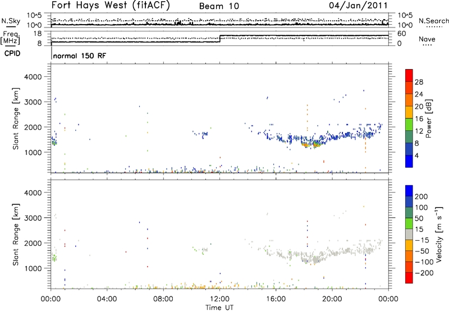
Task: Click the strong orange backscatter patch near 18:00 in Power panel
Action: [x=306, y=145]
